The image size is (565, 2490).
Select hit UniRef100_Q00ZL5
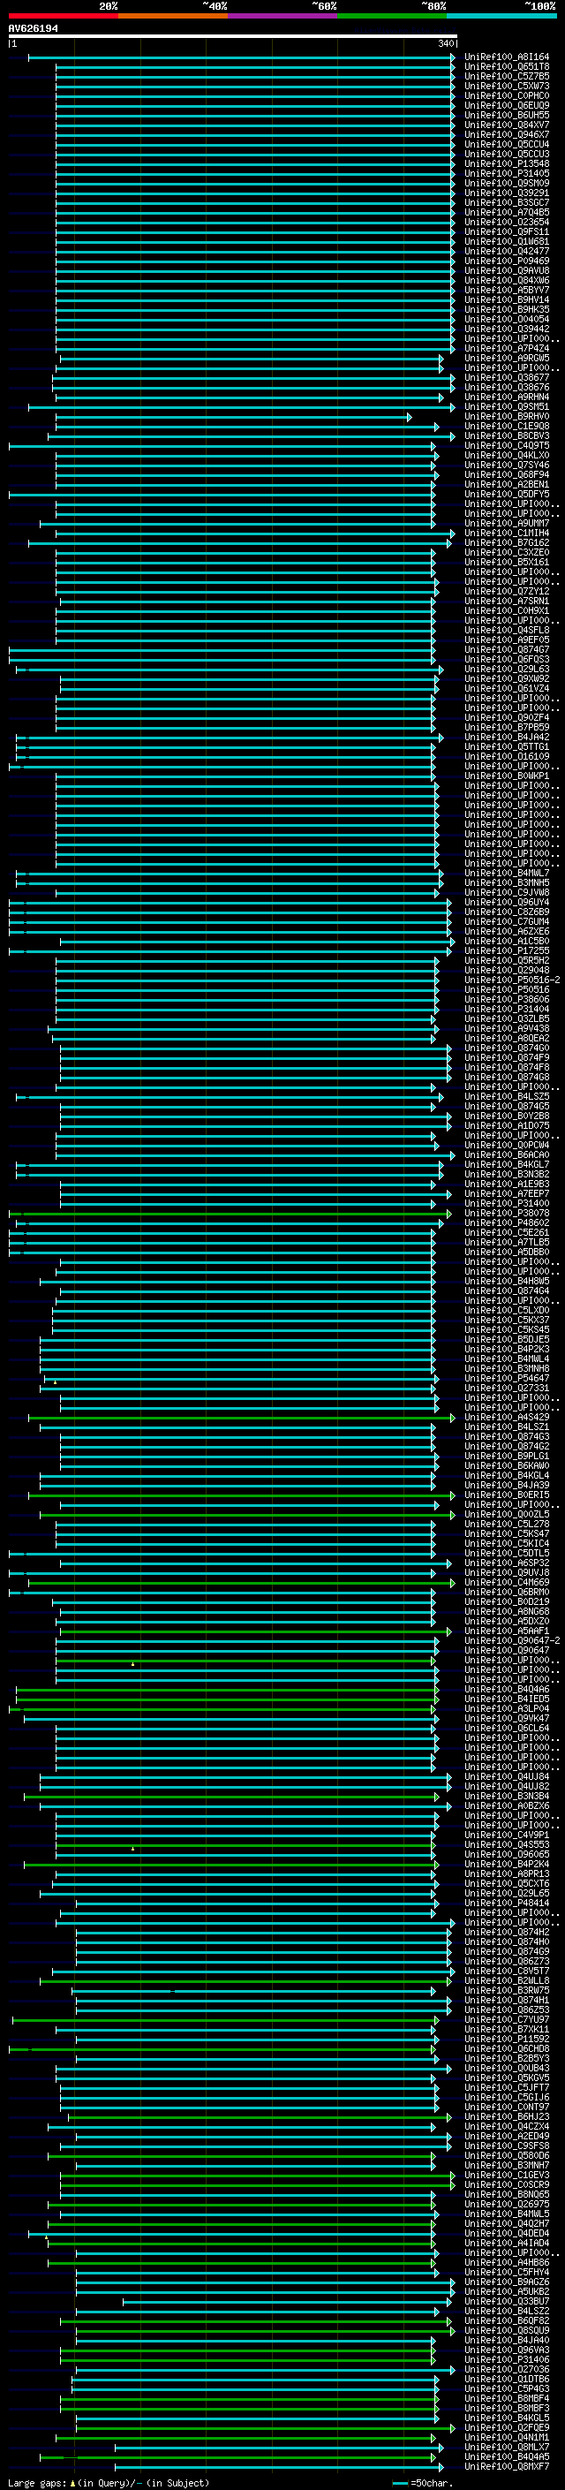(506, 1515)
